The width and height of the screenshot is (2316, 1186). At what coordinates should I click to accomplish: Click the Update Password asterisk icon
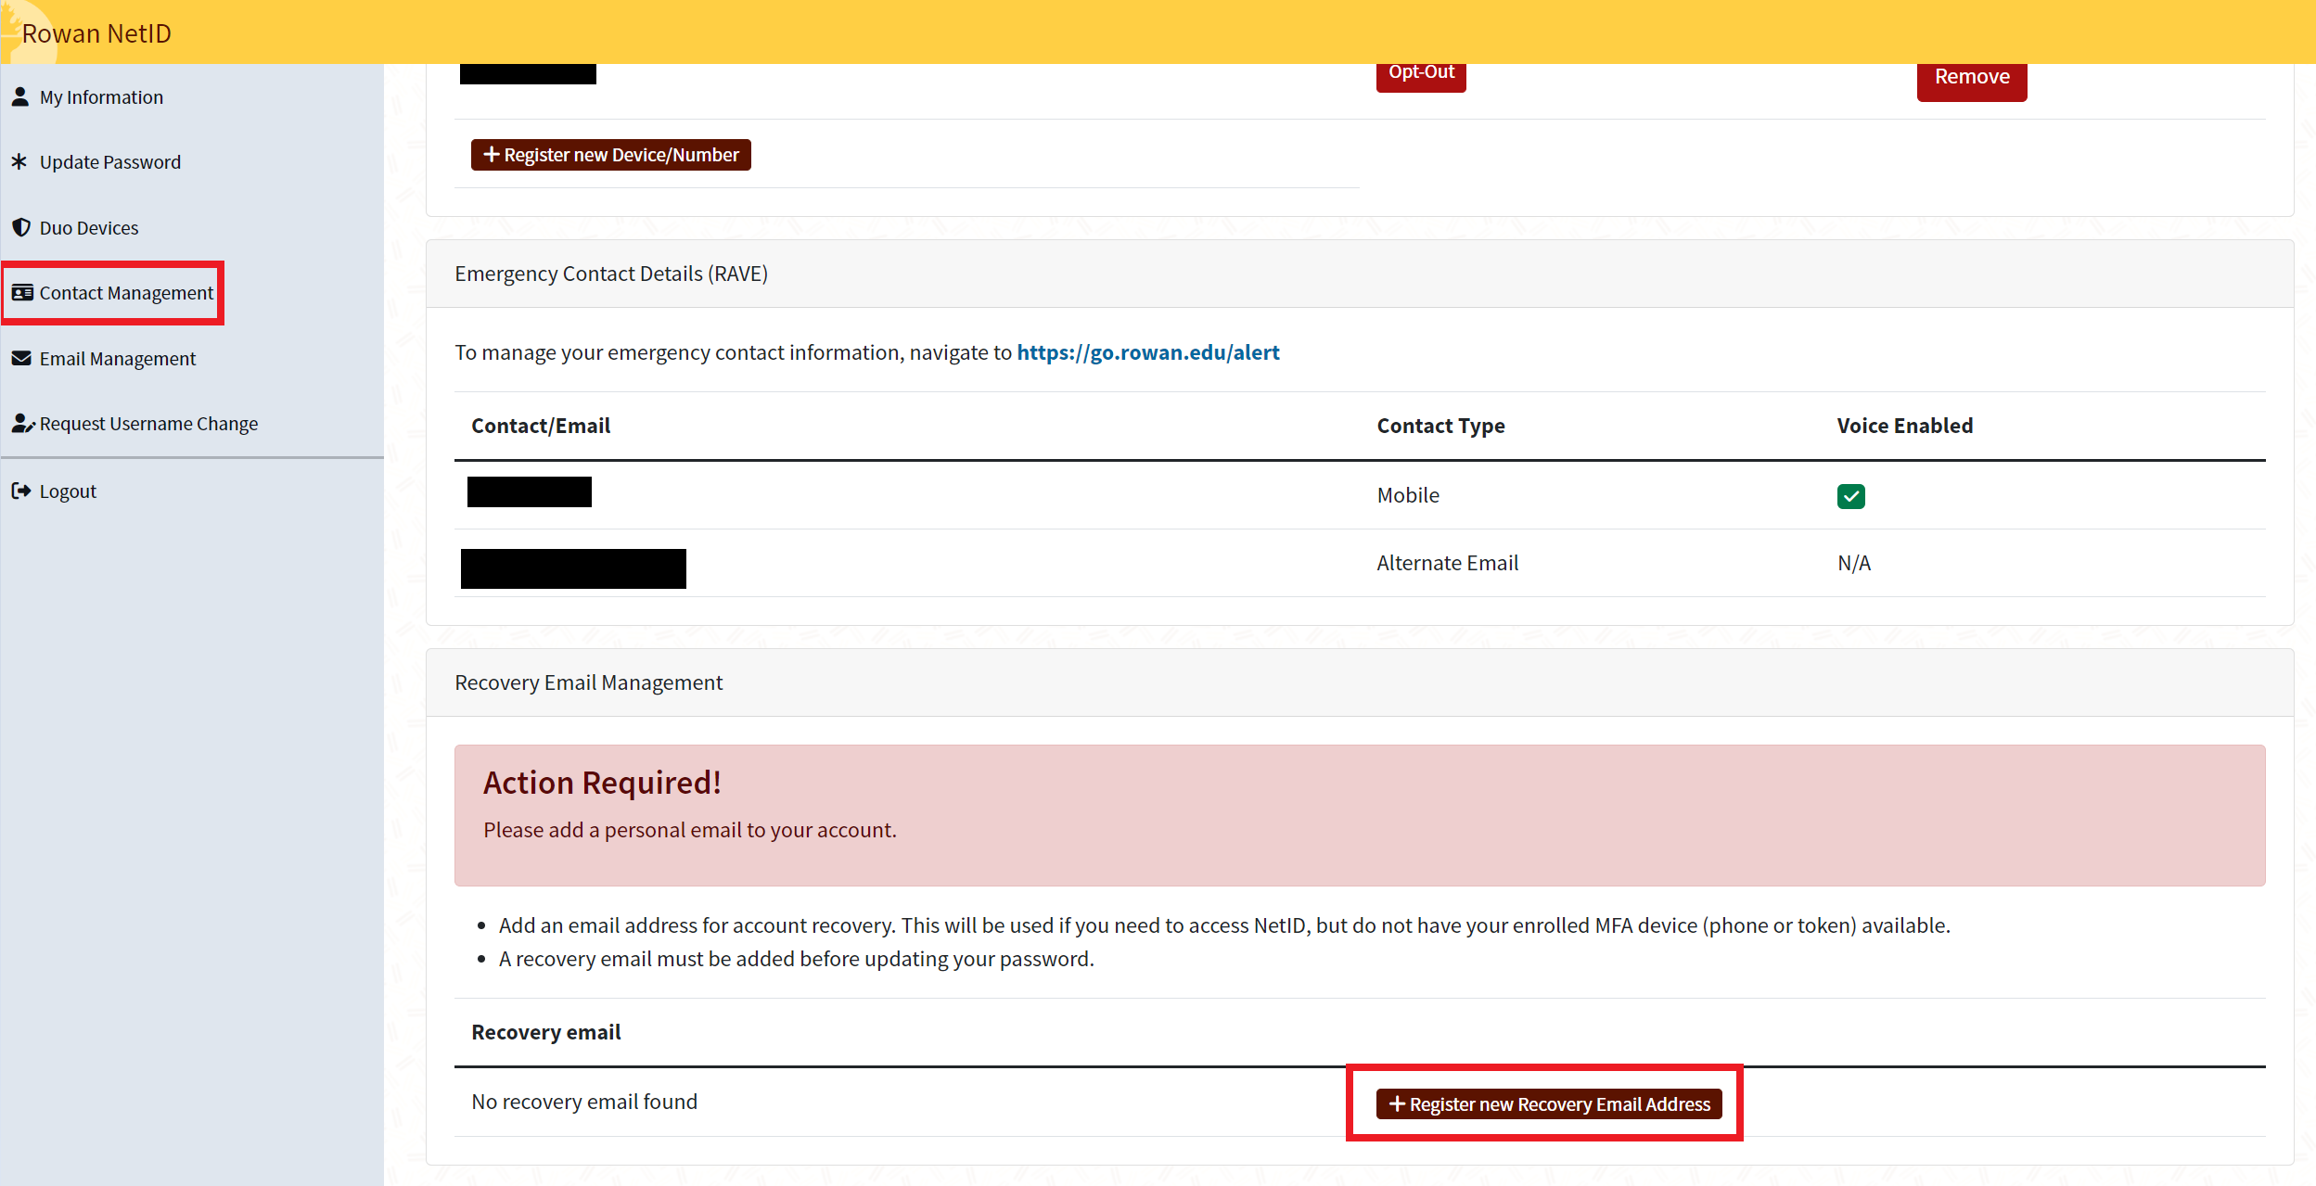[19, 161]
